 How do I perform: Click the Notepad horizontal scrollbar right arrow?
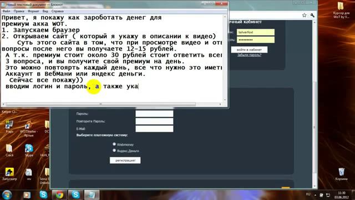click(x=220, y=104)
